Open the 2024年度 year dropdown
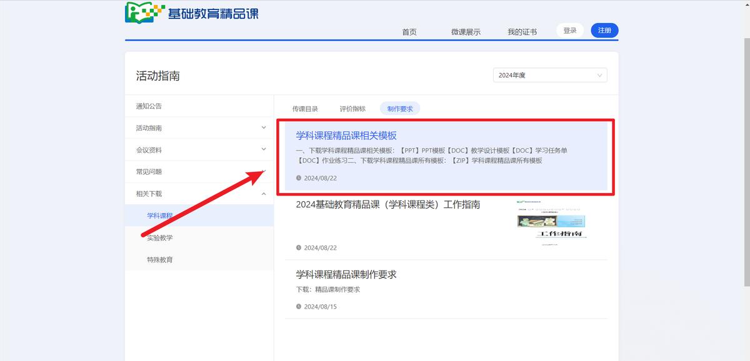 tap(550, 75)
